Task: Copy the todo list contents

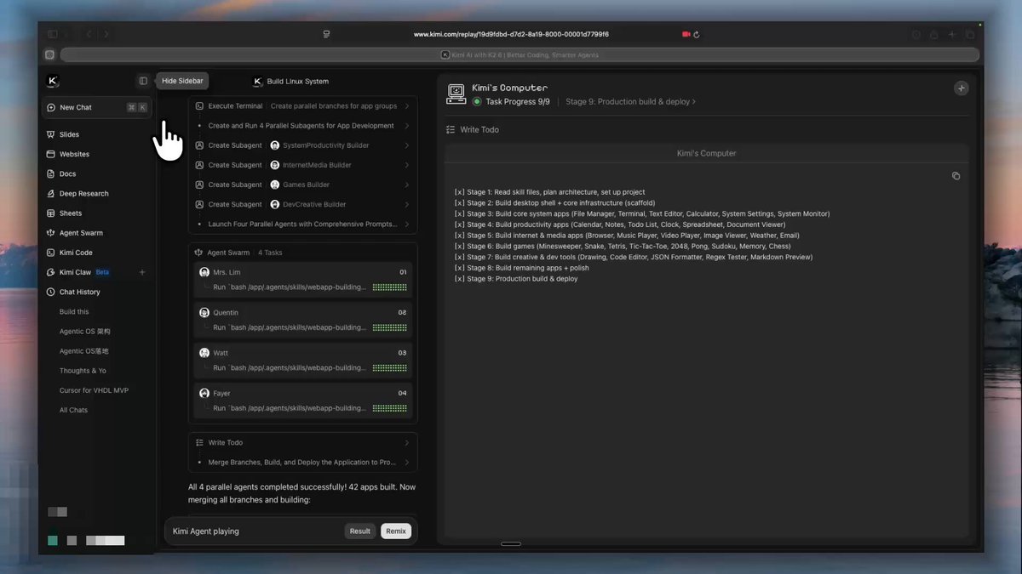Action: 956,176
